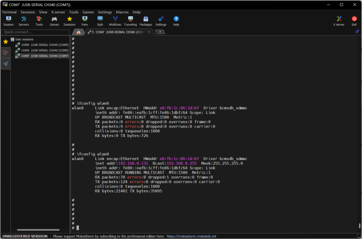The image size is (362, 239).
Task: Open the Tools toolbar icon
Action: pos(39,21)
